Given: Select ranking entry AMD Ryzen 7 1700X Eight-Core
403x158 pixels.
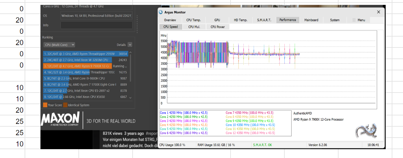Looking at the screenshot, I should coord(85,85).
